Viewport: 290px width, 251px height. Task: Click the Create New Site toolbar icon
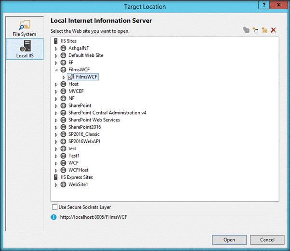click(x=246, y=30)
